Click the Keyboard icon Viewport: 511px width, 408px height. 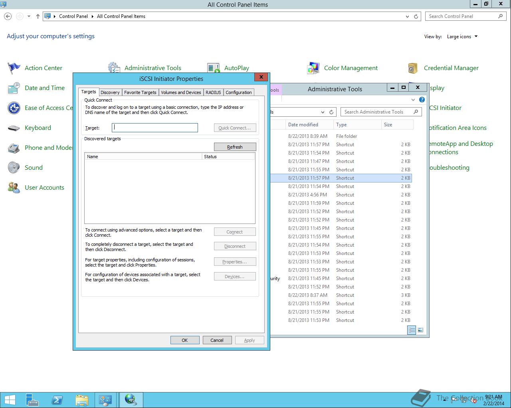(x=14, y=128)
